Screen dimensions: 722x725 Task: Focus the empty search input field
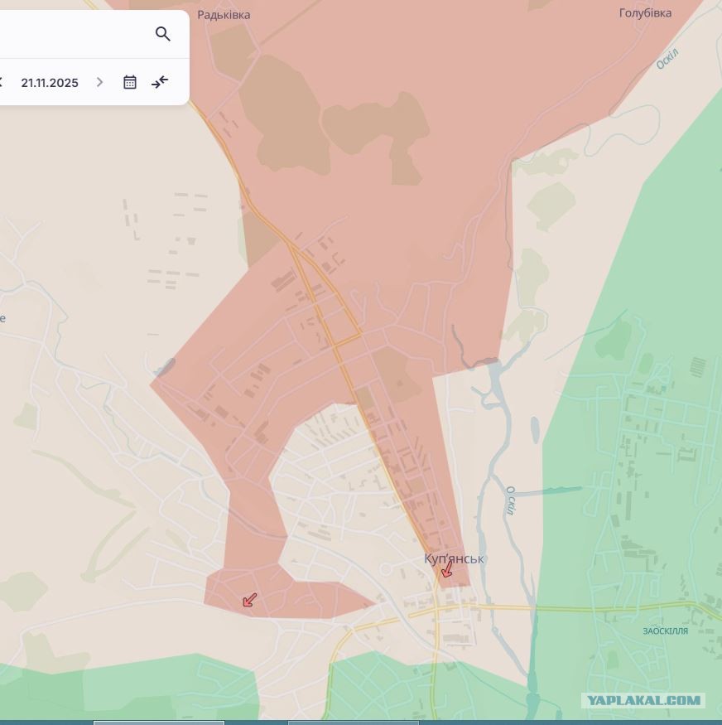pyautogui.click(x=74, y=34)
